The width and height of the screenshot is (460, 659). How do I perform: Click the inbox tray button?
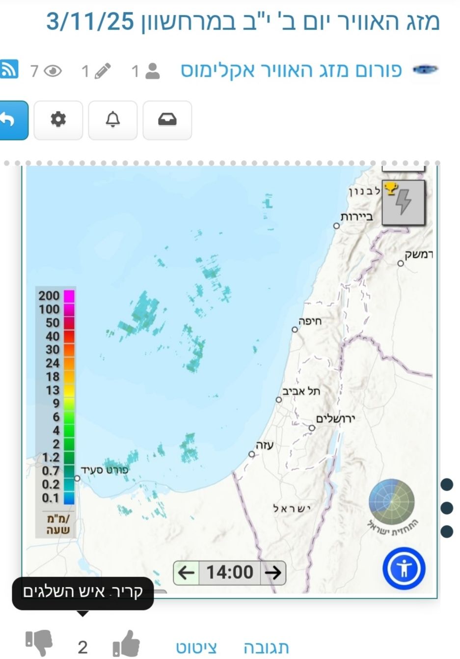167,120
